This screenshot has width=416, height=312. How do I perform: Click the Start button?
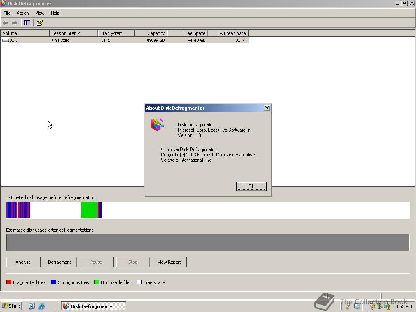point(11,306)
